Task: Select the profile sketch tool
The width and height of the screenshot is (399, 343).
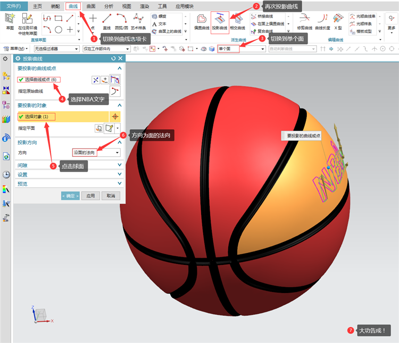Action: click(x=47, y=18)
